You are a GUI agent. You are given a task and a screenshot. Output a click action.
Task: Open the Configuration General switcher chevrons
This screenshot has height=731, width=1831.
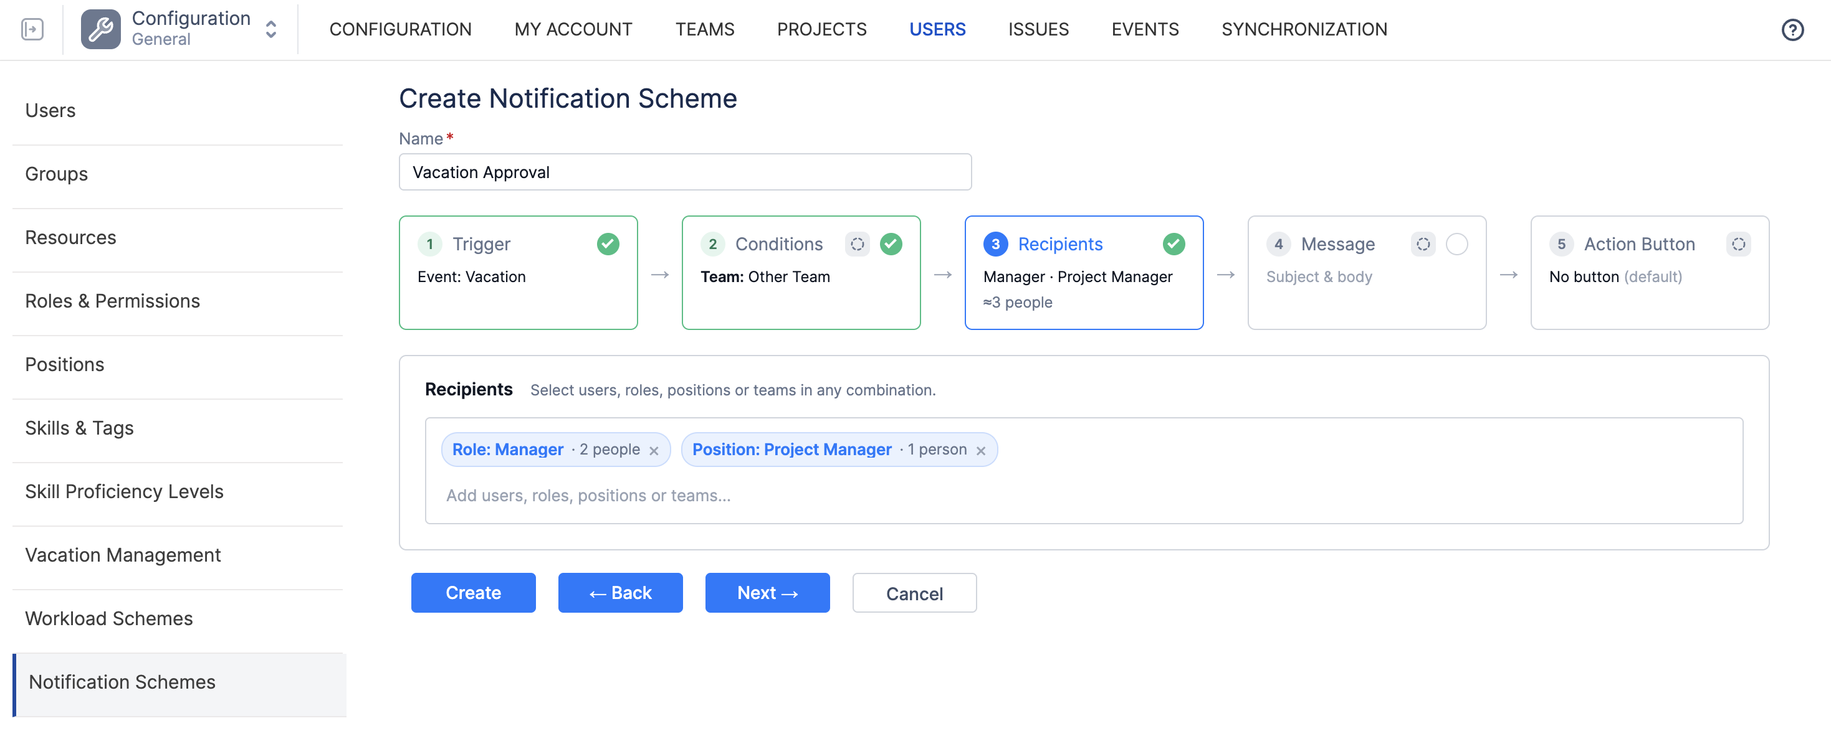271,29
